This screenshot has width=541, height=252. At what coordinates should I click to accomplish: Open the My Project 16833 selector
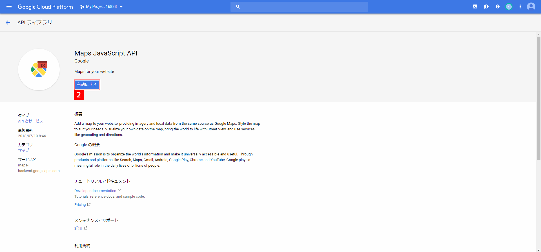point(101,6)
